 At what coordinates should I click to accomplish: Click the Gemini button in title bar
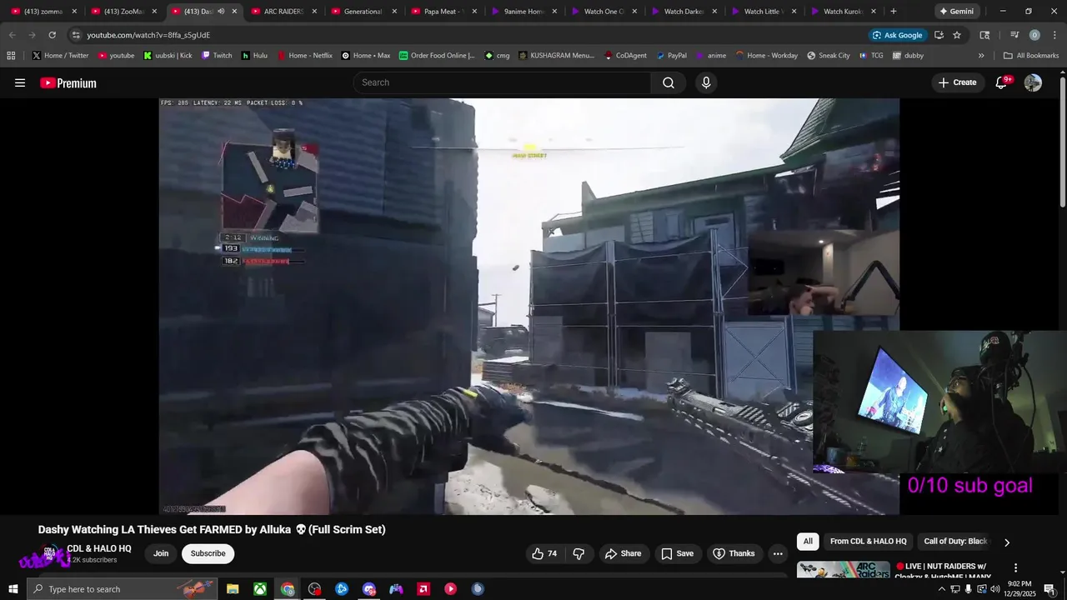pyautogui.click(x=955, y=12)
